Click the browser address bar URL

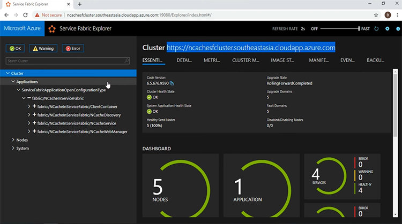[x=139, y=15]
